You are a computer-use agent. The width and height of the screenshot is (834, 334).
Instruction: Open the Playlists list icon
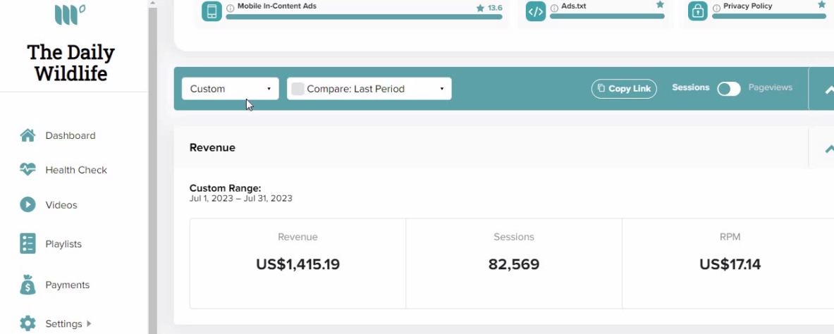tap(27, 244)
